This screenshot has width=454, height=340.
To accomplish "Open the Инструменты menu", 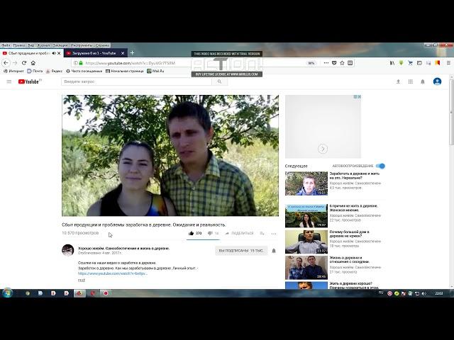I will point(82,45).
